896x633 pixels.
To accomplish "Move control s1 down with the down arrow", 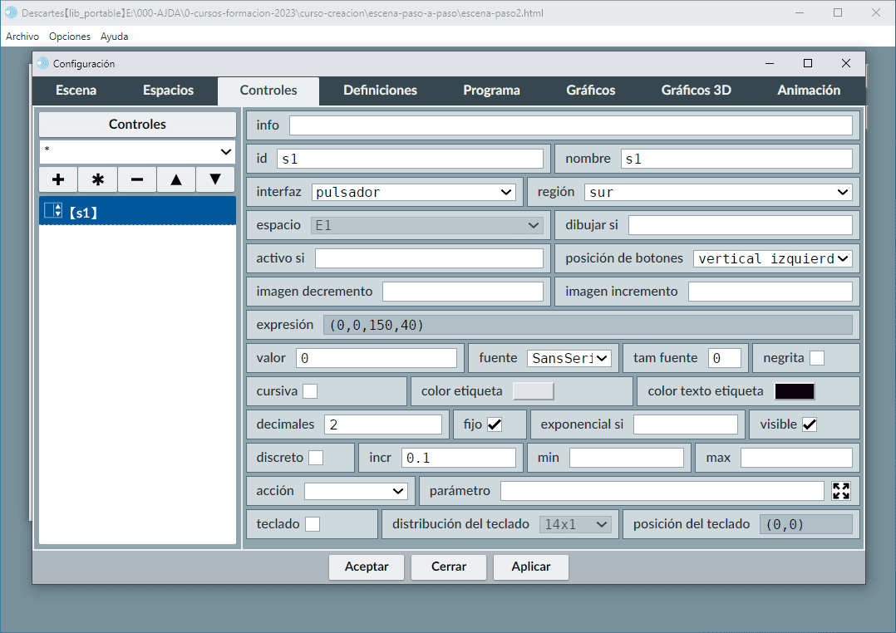I will point(215,179).
